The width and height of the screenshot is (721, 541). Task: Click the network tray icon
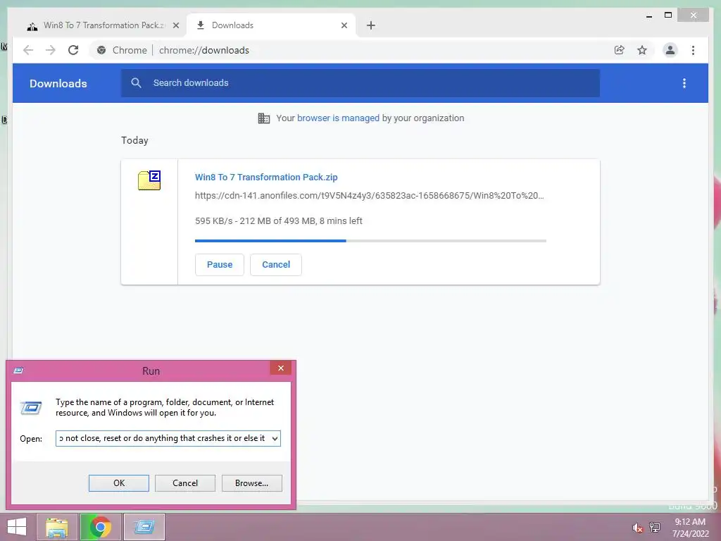(x=655, y=527)
